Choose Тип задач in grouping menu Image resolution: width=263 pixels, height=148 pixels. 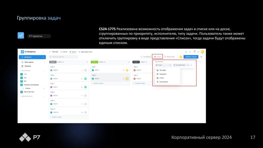point(163,70)
